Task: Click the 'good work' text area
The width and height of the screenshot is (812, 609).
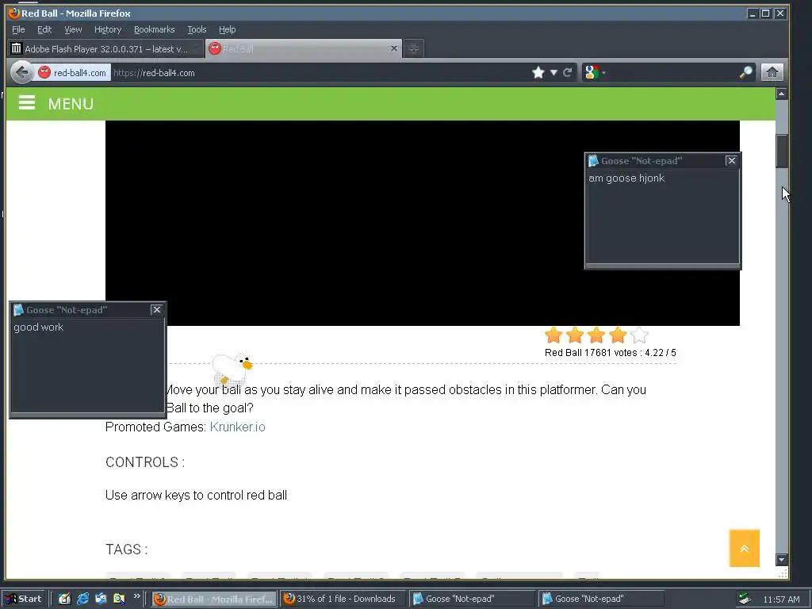Action: tap(87, 366)
